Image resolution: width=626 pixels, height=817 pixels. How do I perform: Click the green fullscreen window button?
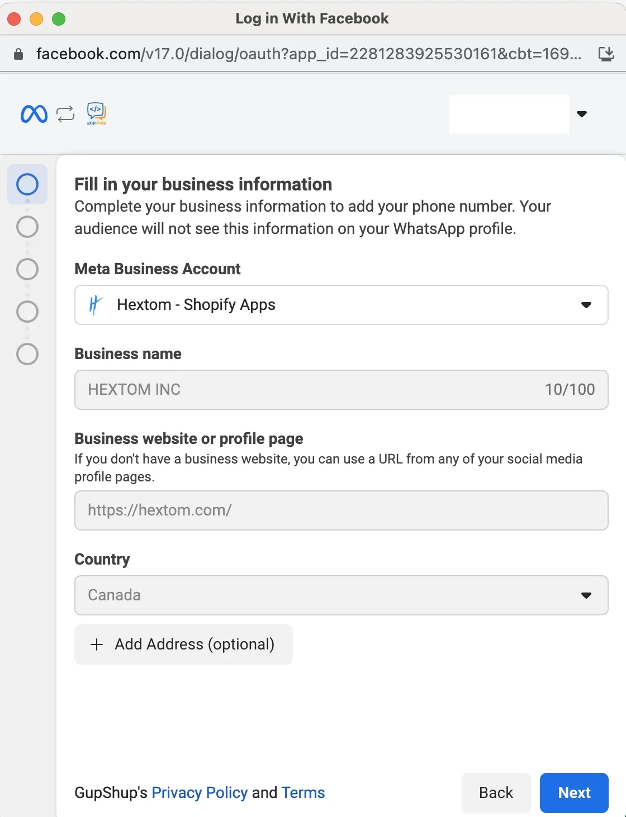59,19
